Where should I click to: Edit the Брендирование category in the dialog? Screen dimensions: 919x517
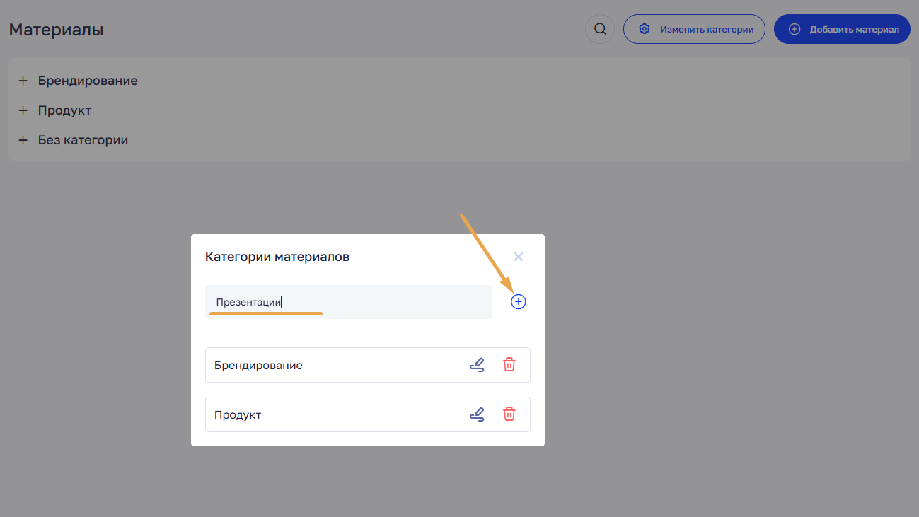(x=477, y=365)
